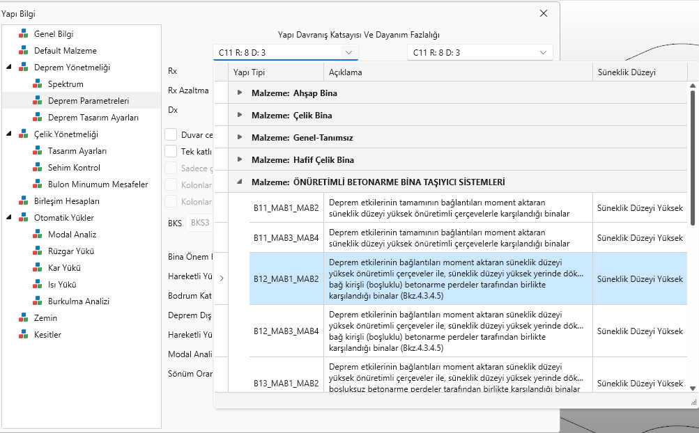Click the dropdown list vertical scrollbar down arrow
This screenshot has width=699, height=433.
click(x=693, y=388)
